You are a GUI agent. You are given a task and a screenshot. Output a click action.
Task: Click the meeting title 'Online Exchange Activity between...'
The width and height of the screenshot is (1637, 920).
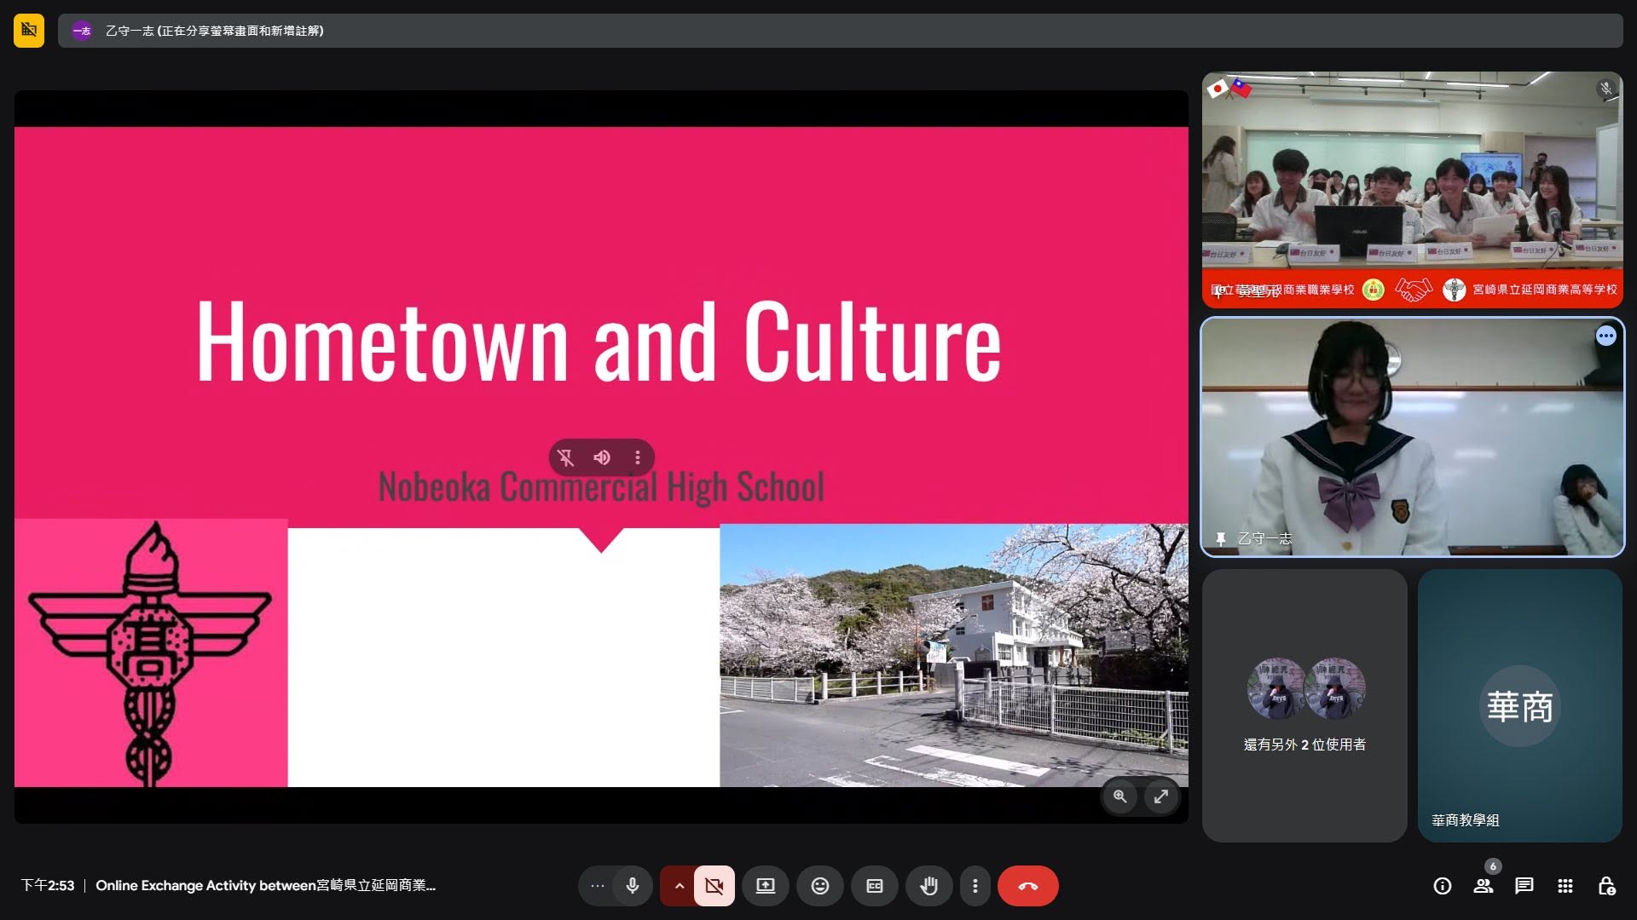pyautogui.click(x=266, y=886)
